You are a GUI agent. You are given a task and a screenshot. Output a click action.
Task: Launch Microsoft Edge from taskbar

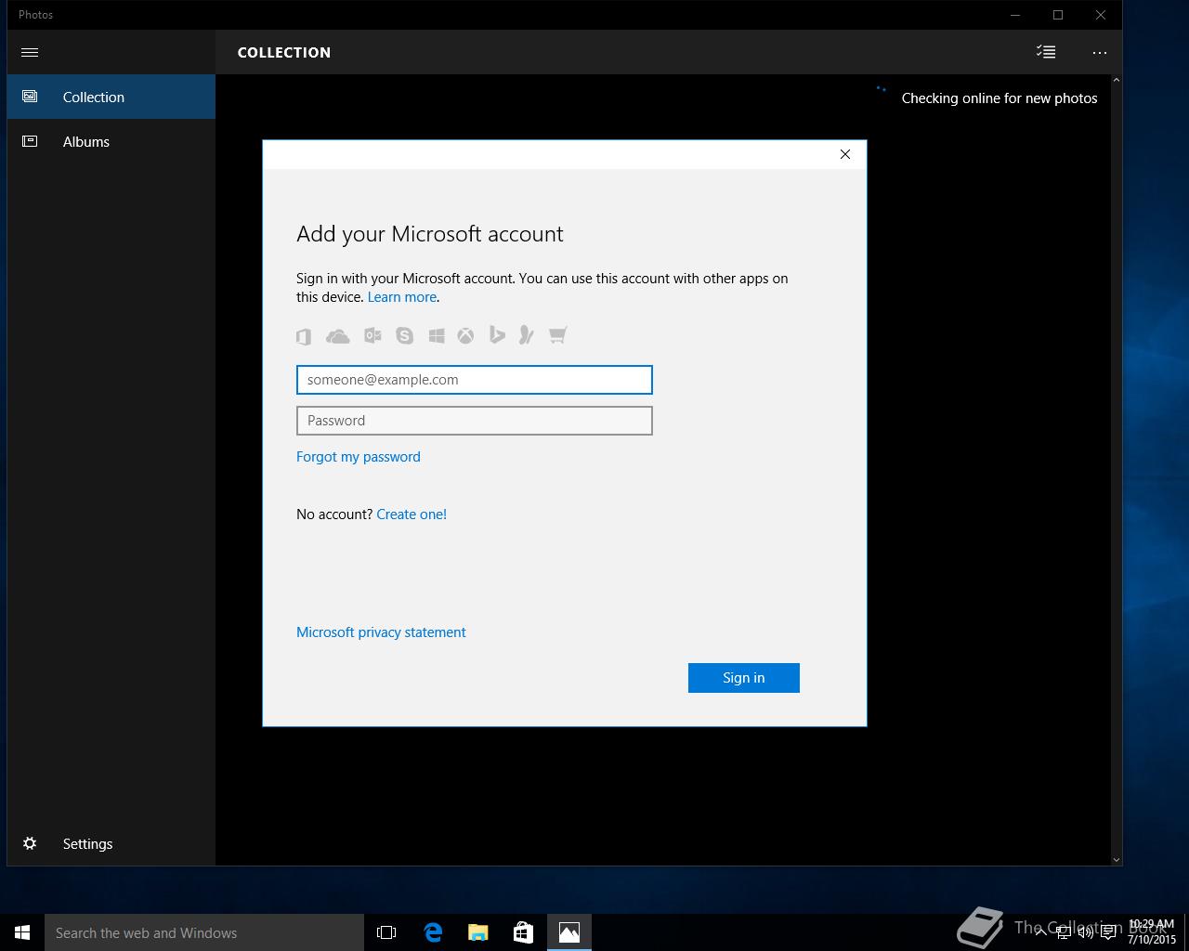(433, 932)
